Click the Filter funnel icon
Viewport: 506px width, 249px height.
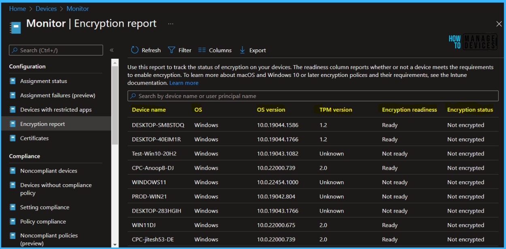[x=172, y=50]
